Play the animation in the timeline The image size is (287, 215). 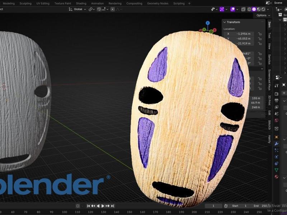103,206
